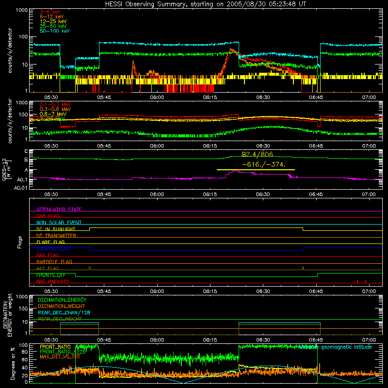Image resolution: width=388 pixels, height=388 pixels.
Task: Select the SC_TRANSMITTER flag label
Action: tap(56, 235)
